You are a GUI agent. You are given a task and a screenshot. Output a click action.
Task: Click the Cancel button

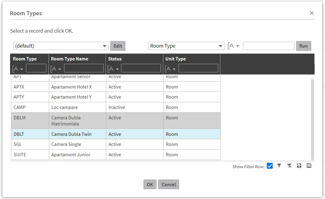tap(168, 184)
